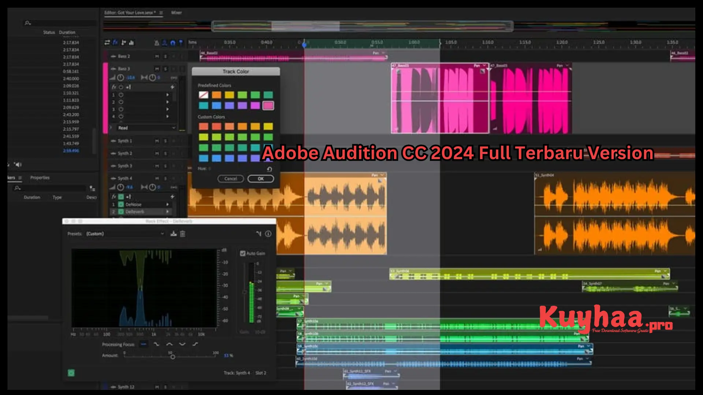703x395 pixels.
Task: Click the magenta 47_Bass03 clip
Action: pyautogui.click(x=440, y=98)
